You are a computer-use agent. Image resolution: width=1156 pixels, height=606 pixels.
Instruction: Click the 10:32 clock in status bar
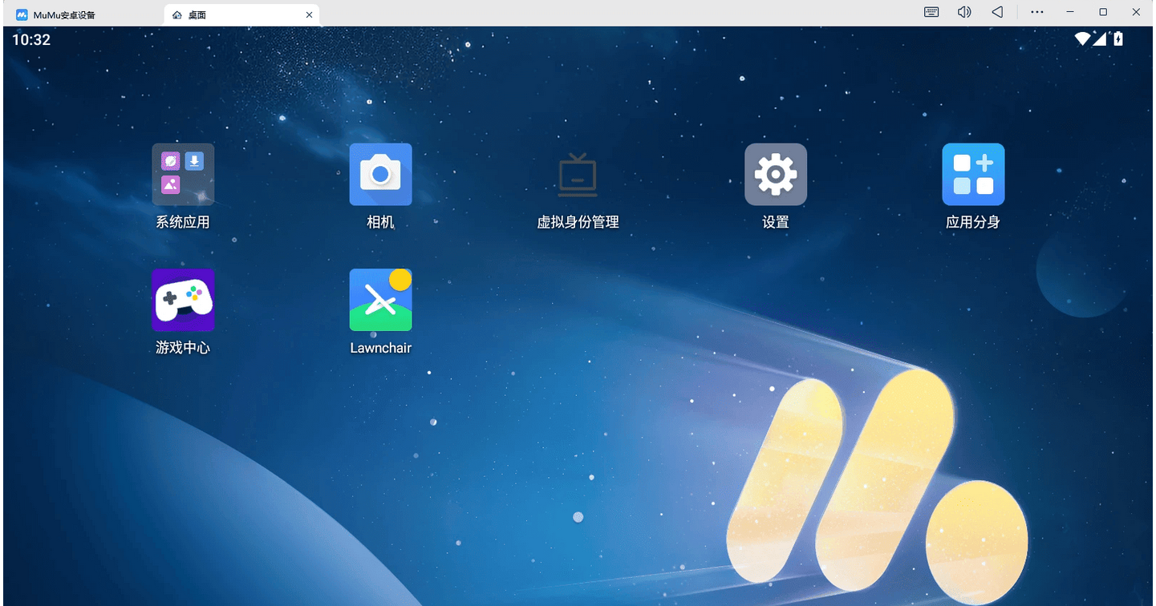click(x=31, y=39)
